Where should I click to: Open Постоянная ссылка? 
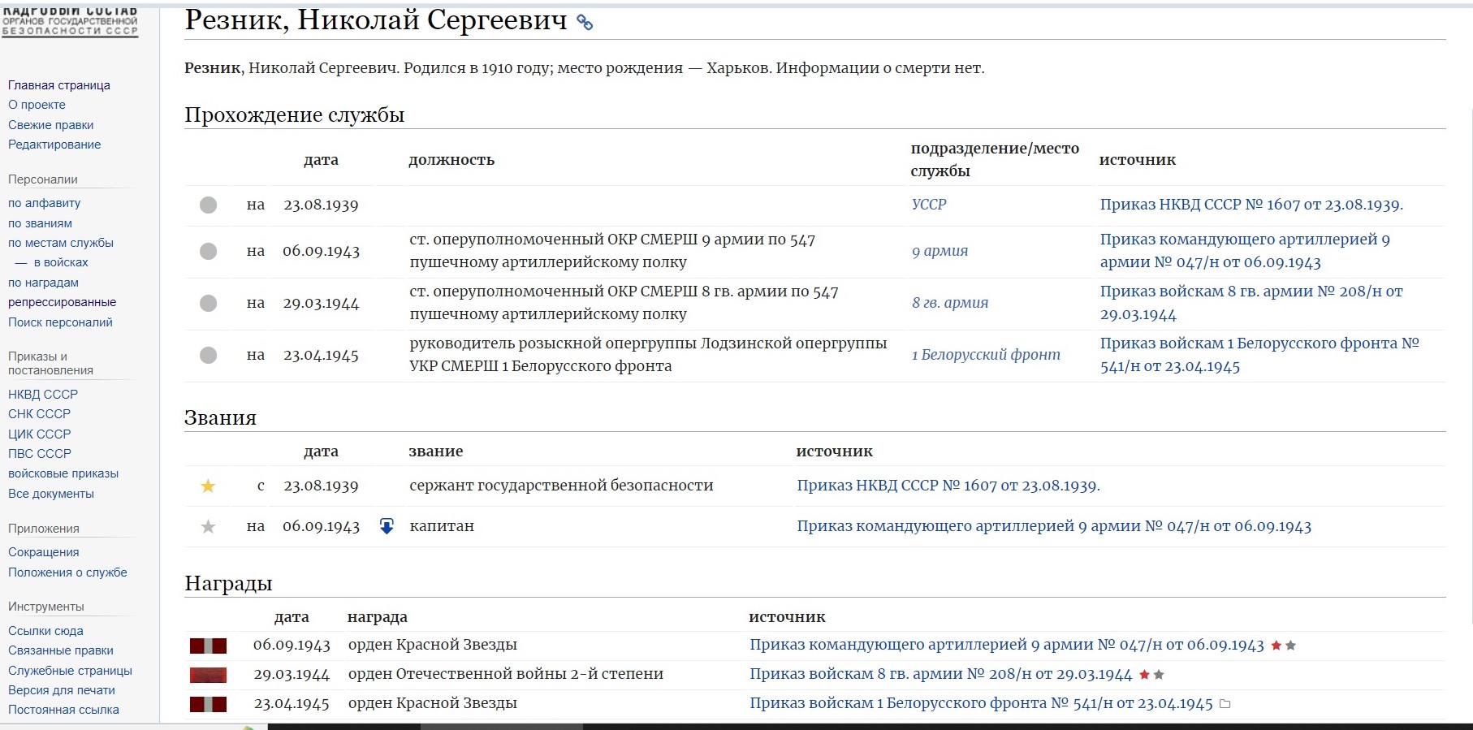point(63,710)
